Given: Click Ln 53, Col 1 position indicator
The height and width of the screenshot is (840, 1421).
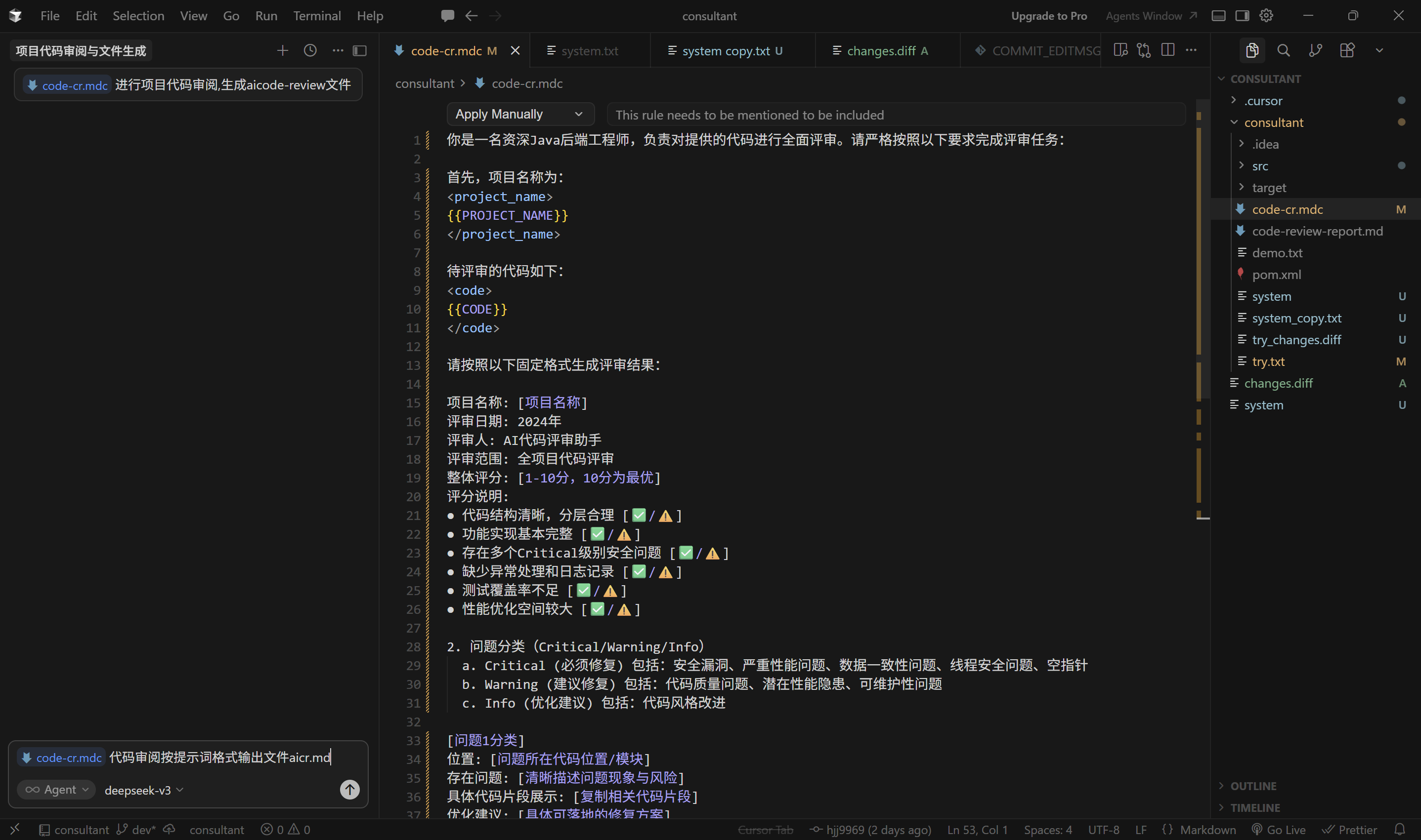Looking at the screenshot, I should (x=977, y=829).
